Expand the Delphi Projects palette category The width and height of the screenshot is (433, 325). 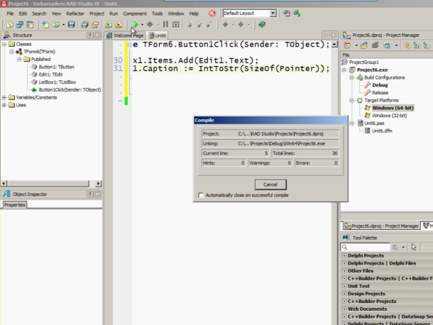[344, 255]
